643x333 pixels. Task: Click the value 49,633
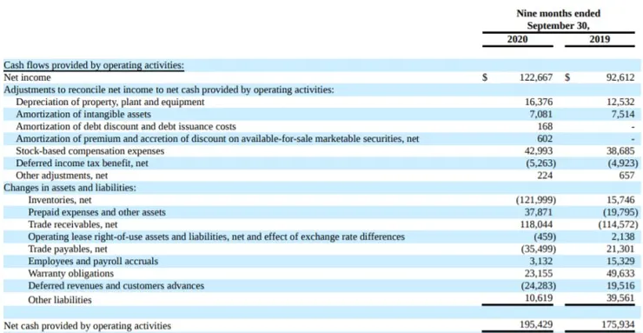pyautogui.click(x=621, y=273)
